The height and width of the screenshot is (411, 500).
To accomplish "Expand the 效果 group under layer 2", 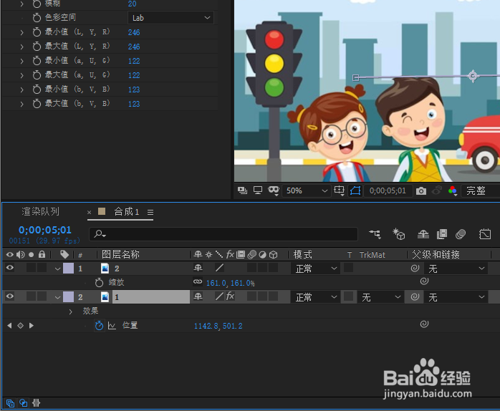I will [70, 311].
